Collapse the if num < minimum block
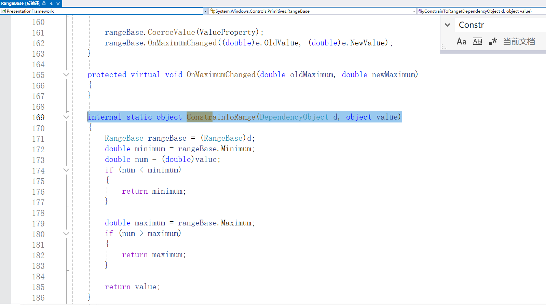This screenshot has width=546, height=305. [x=66, y=170]
